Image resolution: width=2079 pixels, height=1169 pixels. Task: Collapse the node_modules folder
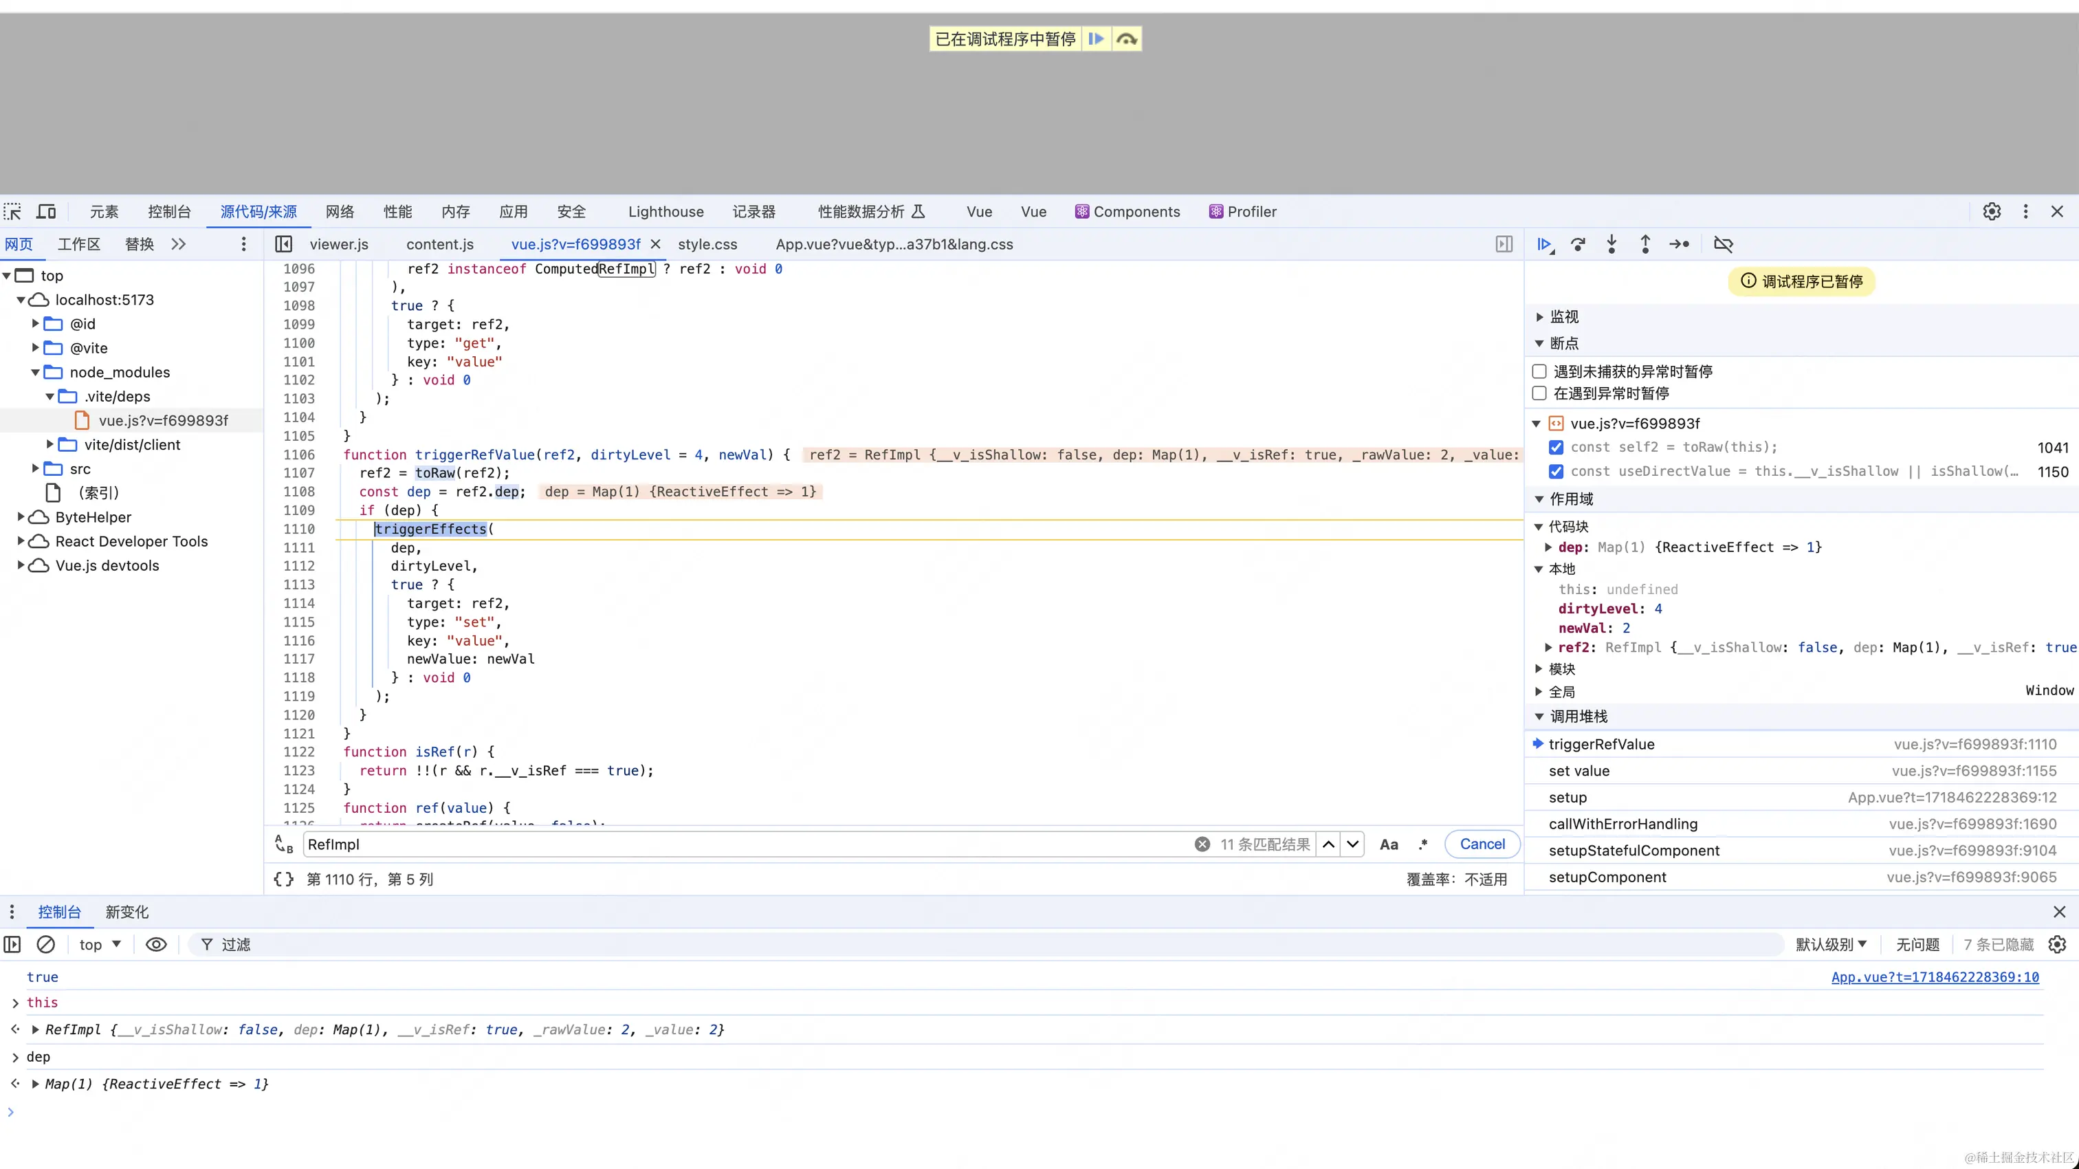[x=36, y=372]
